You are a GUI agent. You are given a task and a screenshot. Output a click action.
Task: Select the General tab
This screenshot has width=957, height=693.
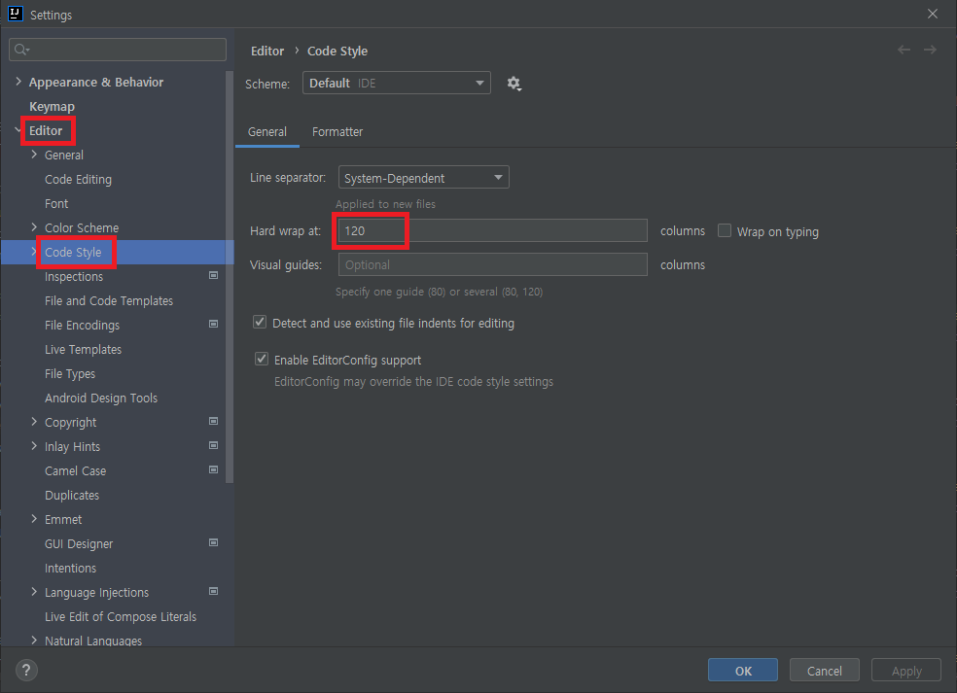267,131
